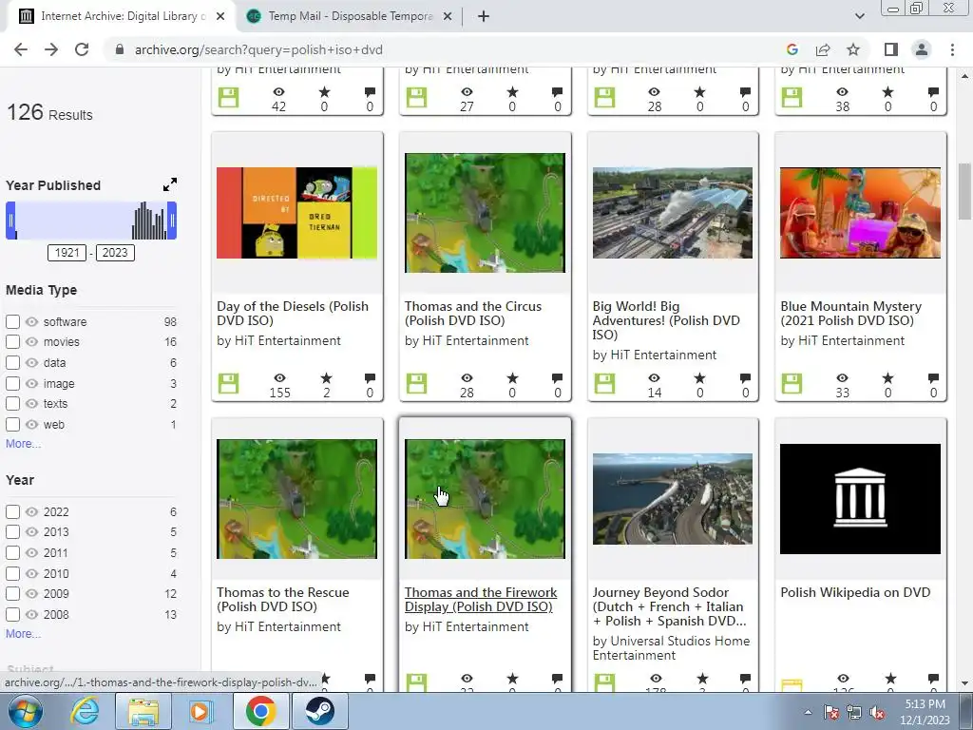Image resolution: width=973 pixels, height=730 pixels.
Task: Go back to the previous page
Action: click(21, 49)
